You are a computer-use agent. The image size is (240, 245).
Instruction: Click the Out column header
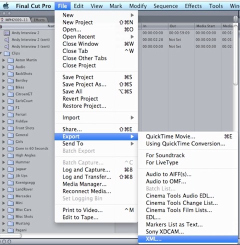181,26
